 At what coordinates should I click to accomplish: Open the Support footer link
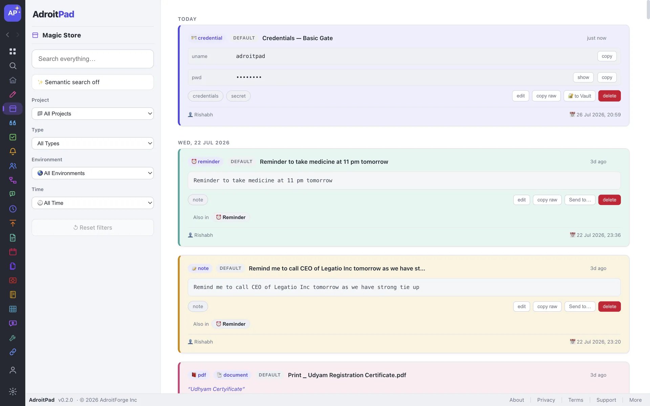coord(606,400)
